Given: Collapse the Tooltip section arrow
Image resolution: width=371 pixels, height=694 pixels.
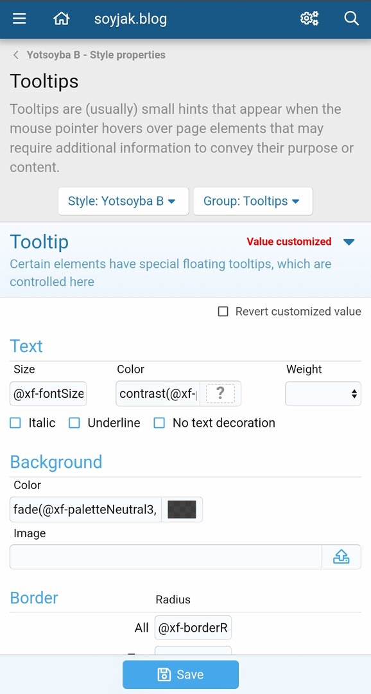Looking at the screenshot, I should (x=349, y=242).
